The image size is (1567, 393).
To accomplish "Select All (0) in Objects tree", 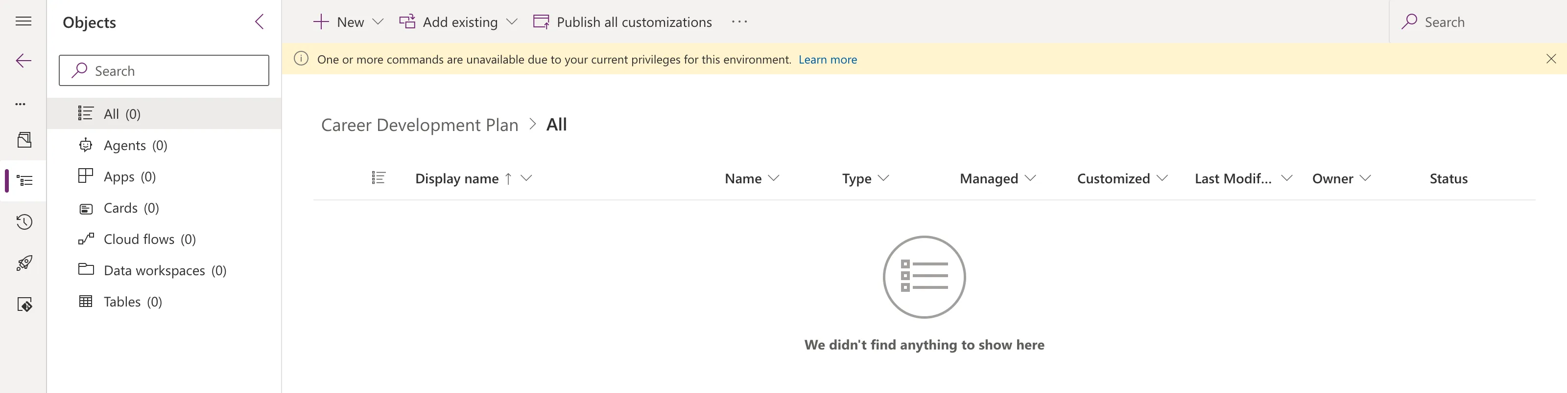I will (x=164, y=113).
